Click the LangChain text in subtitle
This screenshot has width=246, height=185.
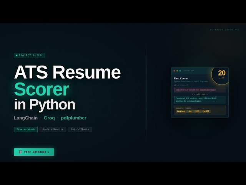(26, 118)
